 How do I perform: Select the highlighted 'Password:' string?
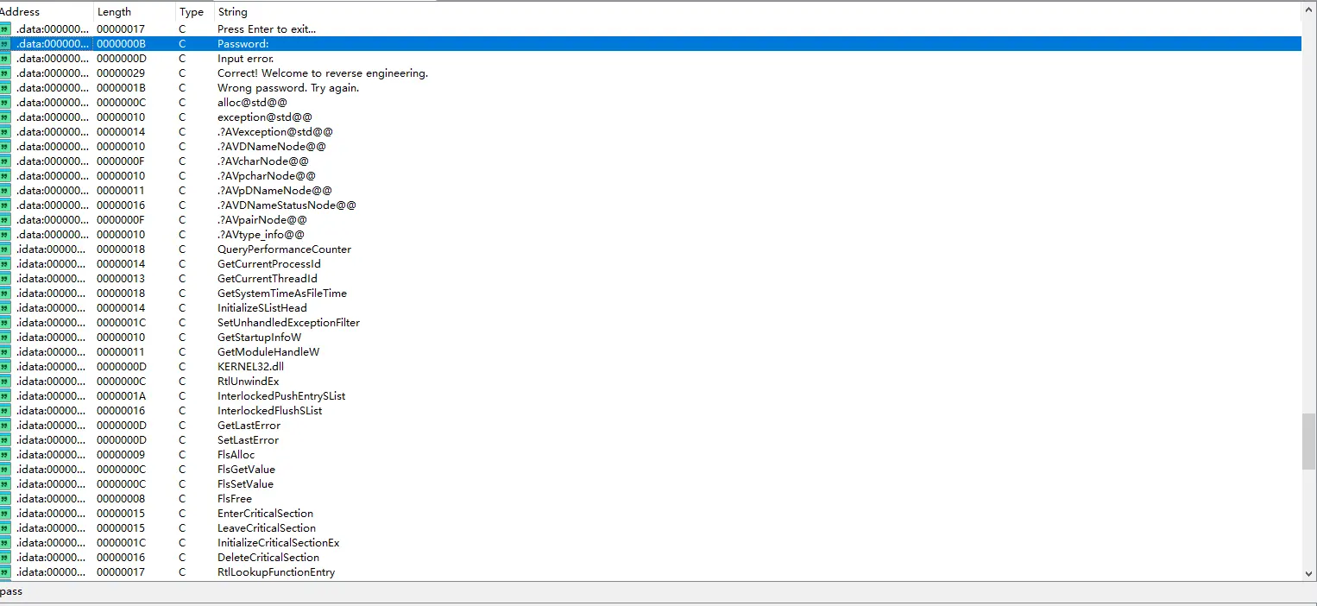click(243, 44)
